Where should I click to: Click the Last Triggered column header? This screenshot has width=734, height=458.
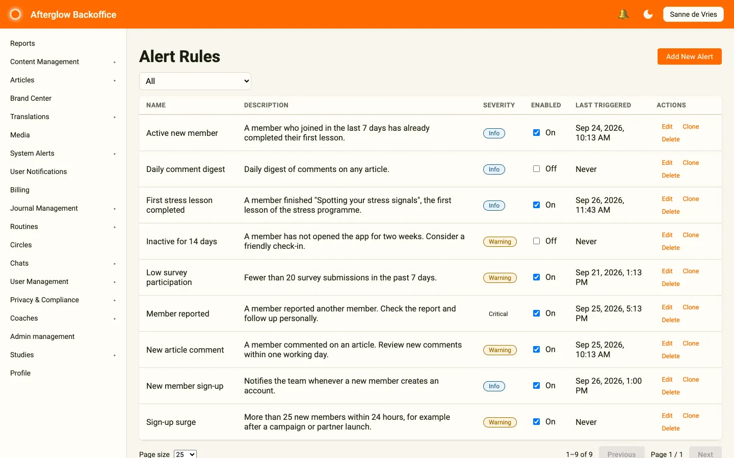pyautogui.click(x=603, y=105)
